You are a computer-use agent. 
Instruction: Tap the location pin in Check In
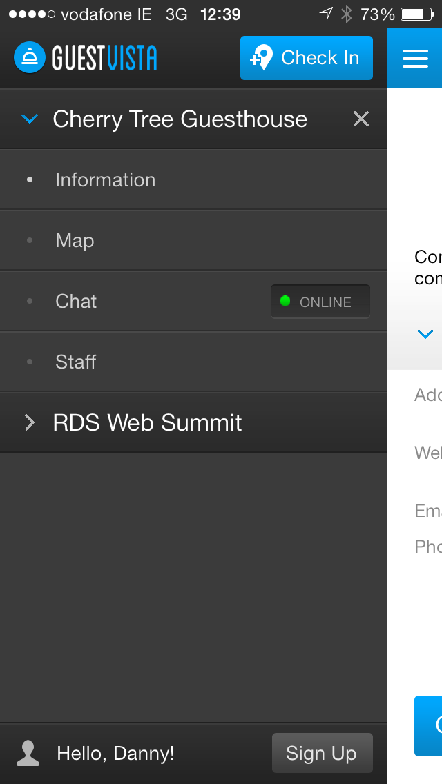pyautogui.click(x=262, y=57)
